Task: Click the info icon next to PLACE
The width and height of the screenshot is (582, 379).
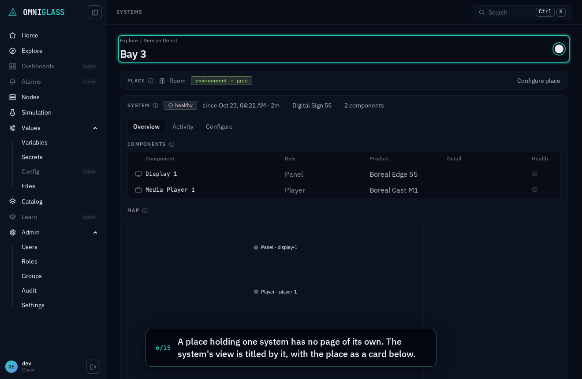Action: 151,81
